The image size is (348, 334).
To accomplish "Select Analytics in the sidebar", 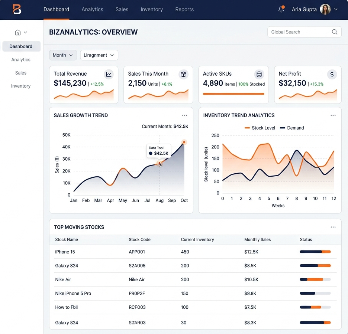I will (x=21, y=60).
